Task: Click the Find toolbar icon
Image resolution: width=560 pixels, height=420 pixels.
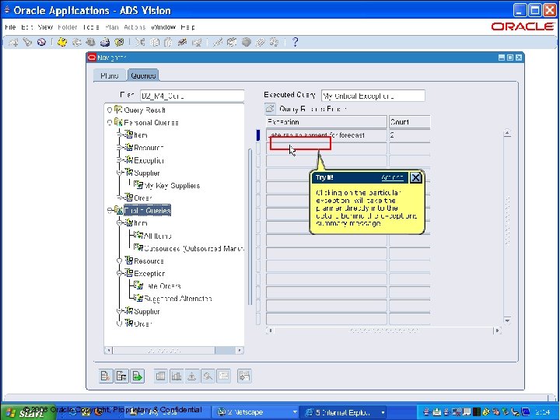Action: click(27, 42)
